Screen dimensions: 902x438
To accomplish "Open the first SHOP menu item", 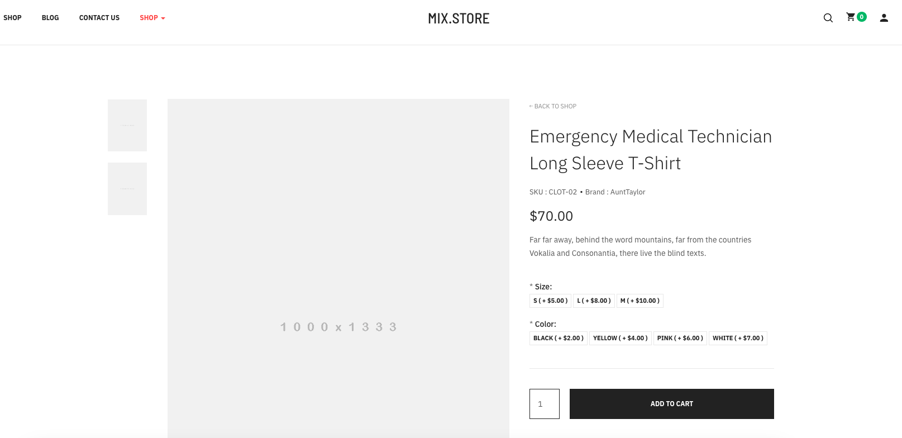I will tap(12, 18).
